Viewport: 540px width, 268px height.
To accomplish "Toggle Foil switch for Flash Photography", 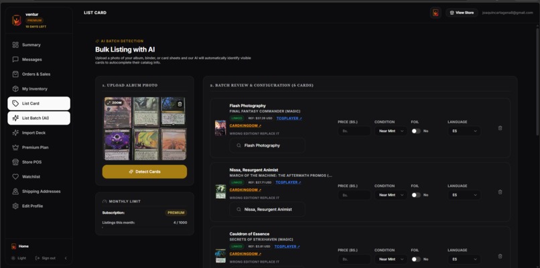I will [x=416, y=131].
